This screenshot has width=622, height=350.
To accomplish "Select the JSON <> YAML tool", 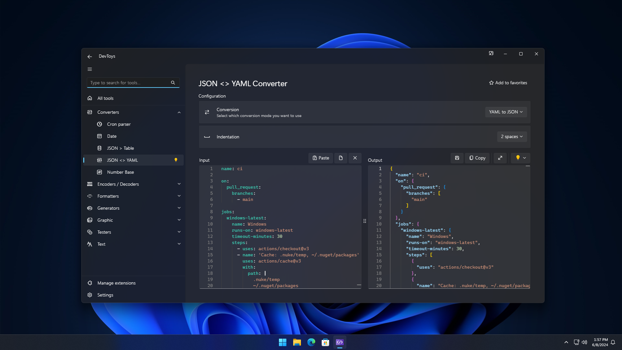I will tap(133, 160).
